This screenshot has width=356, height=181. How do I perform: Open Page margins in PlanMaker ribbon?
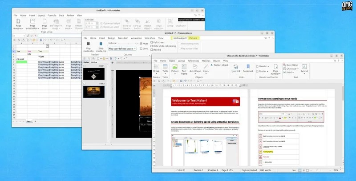click(18, 24)
